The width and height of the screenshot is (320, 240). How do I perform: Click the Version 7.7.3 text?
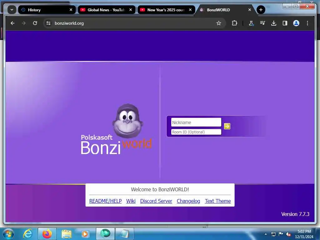coord(295,214)
